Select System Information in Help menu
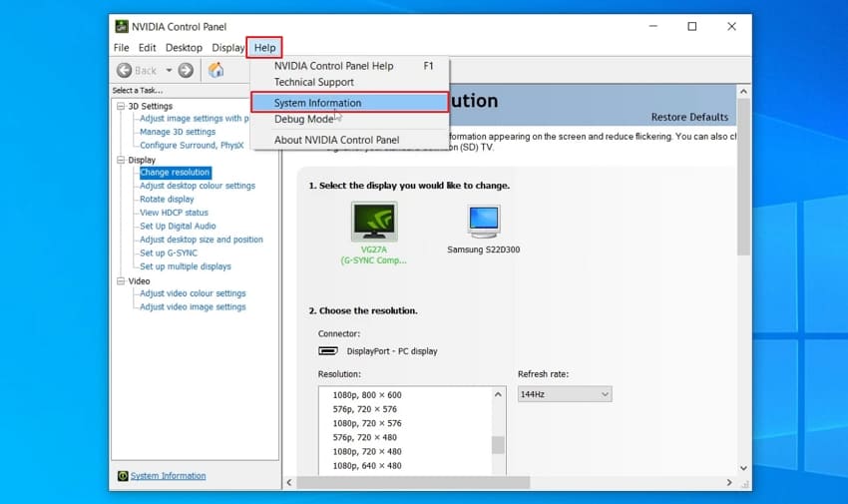Viewport: 848px width, 504px height. click(350, 103)
